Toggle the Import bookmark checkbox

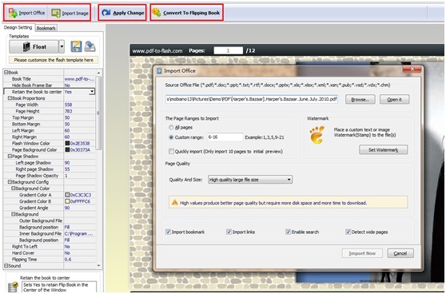point(168,232)
